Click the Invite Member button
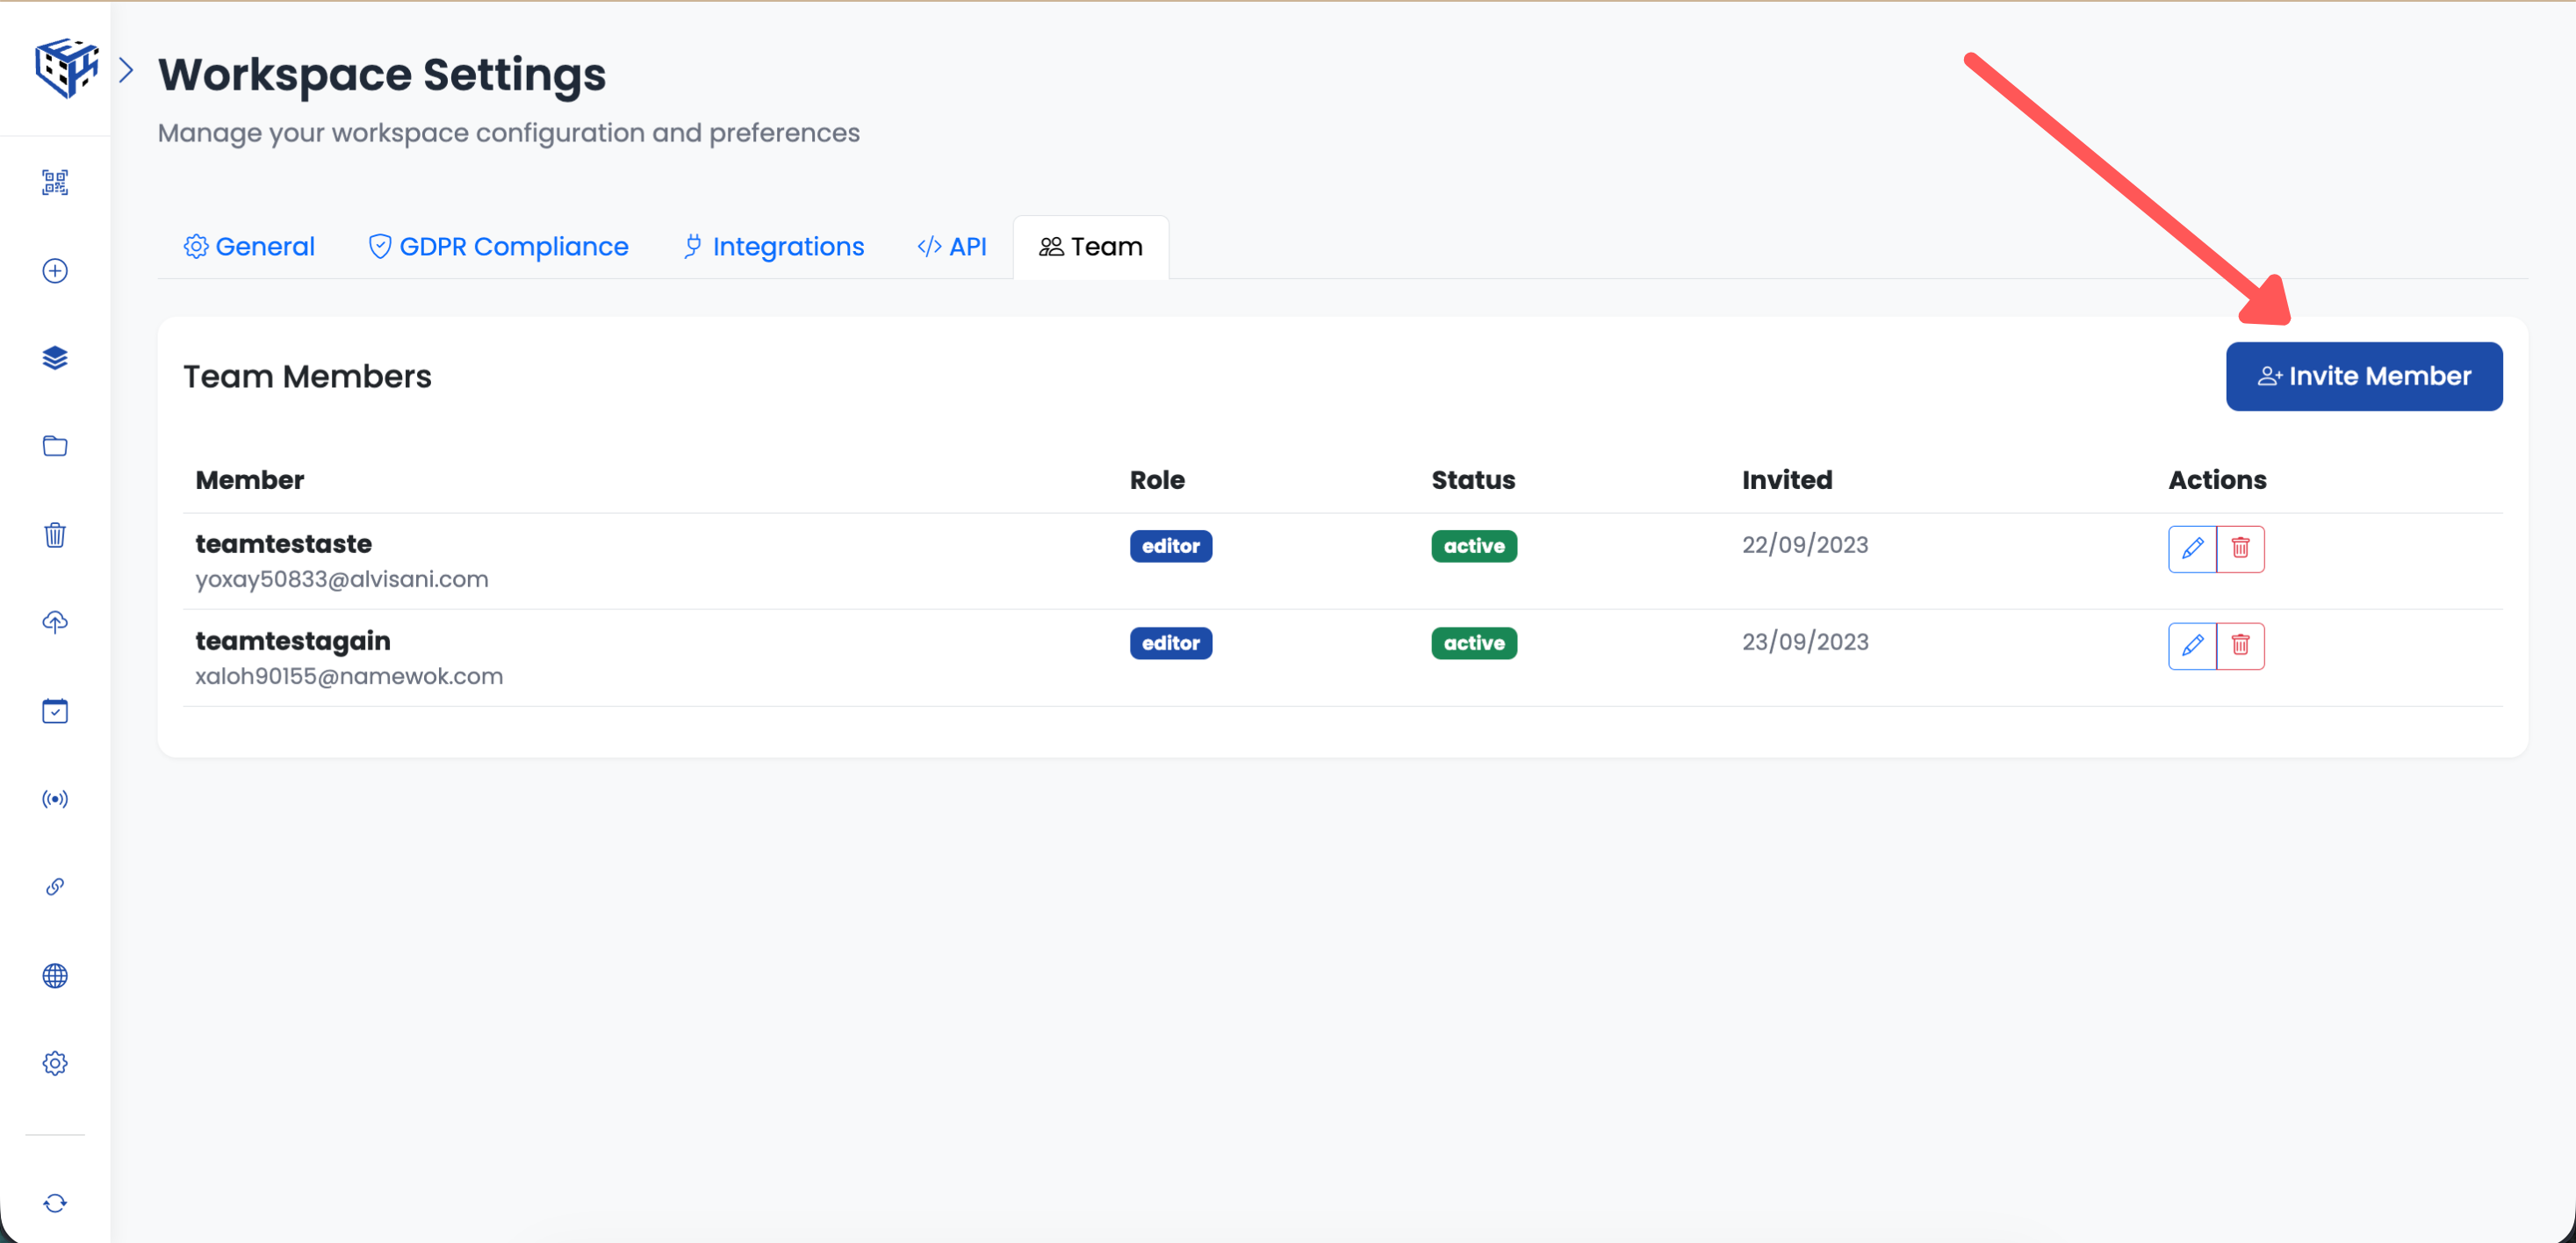Viewport: 2576px width, 1243px height. click(x=2363, y=377)
